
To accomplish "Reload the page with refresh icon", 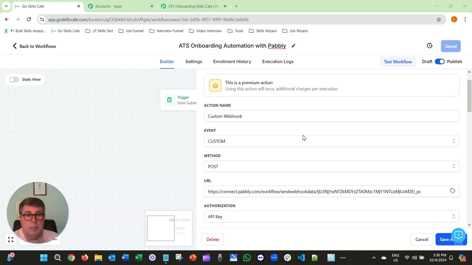I will coord(29,20).
